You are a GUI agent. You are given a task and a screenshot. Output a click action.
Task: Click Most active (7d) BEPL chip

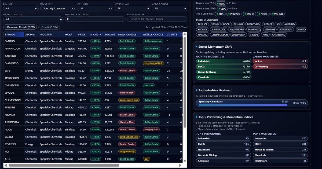click(221, 3)
